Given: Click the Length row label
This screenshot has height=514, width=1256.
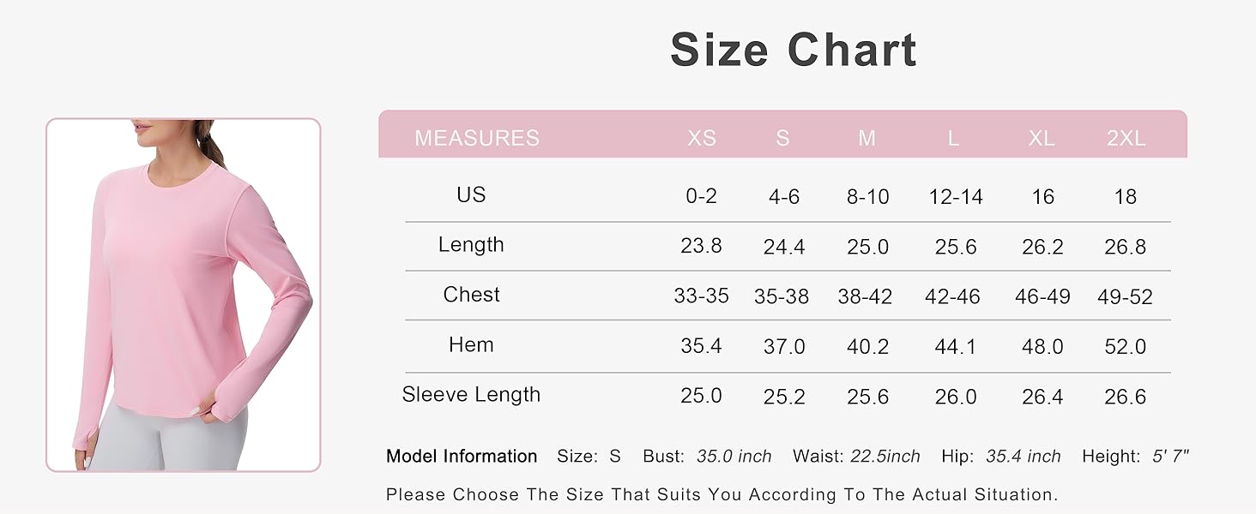Looking at the screenshot, I should point(471,245).
